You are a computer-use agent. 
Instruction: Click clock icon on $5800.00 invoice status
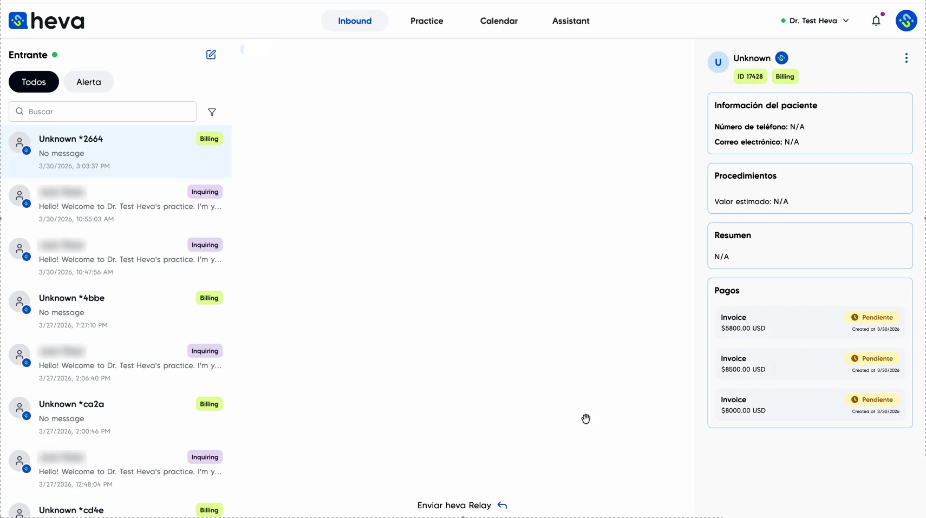click(x=855, y=317)
